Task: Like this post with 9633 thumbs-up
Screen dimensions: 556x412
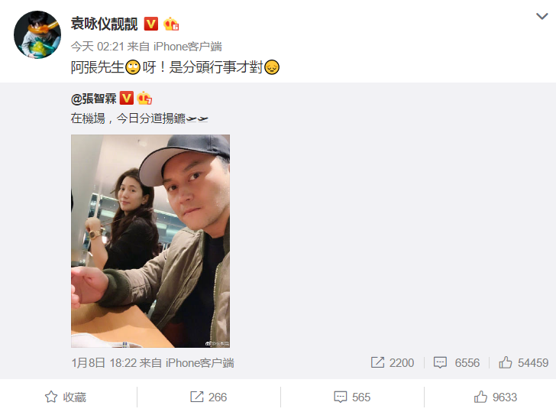Action: click(x=496, y=397)
